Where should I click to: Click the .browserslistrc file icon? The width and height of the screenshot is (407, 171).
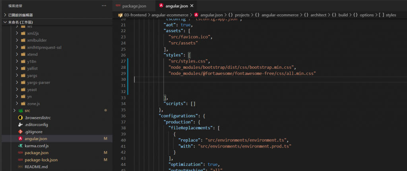[21, 117]
